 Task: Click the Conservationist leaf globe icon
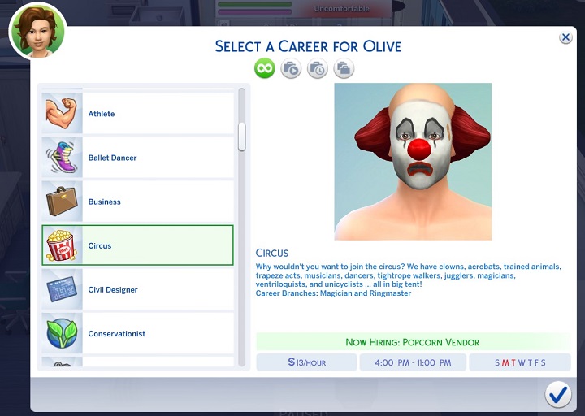coord(62,333)
